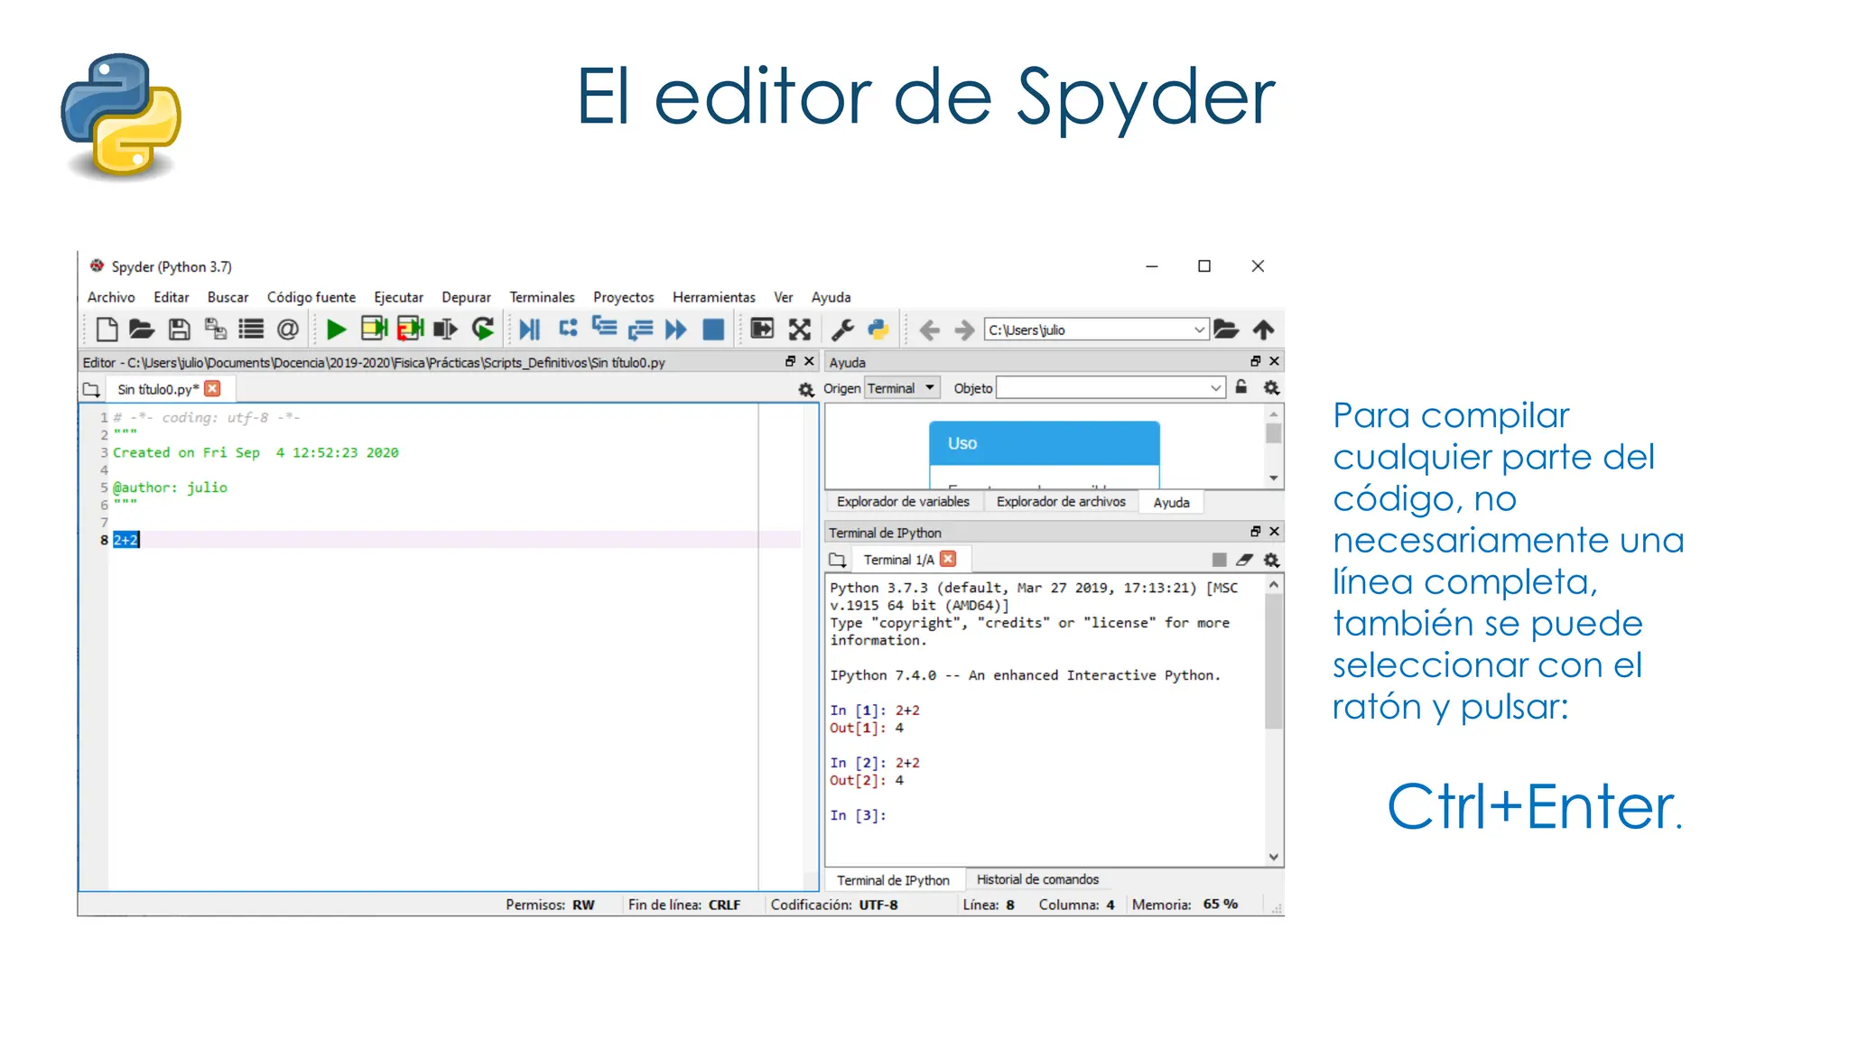Switch to Explorador de archivos tab

click(1061, 502)
